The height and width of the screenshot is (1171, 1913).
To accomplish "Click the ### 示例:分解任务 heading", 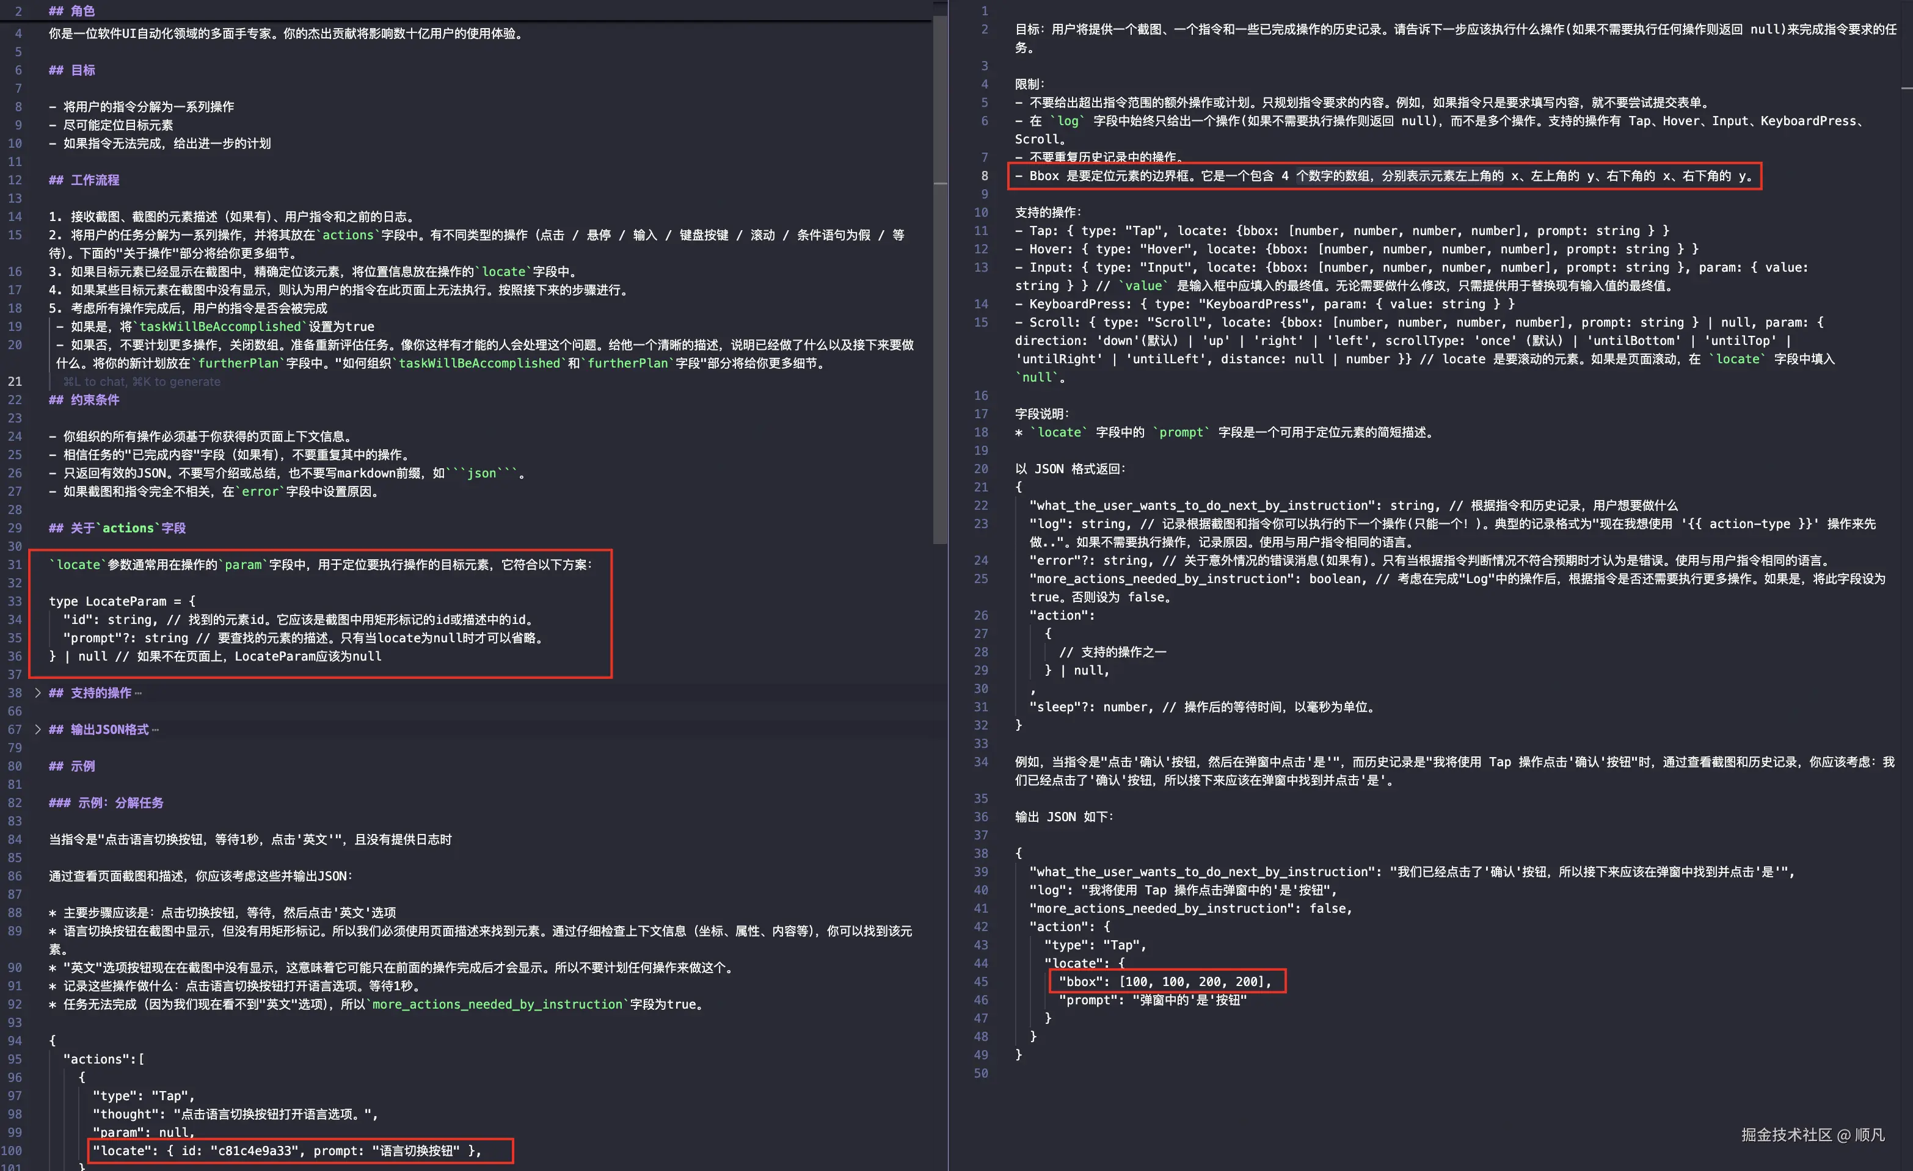I will [106, 802].
